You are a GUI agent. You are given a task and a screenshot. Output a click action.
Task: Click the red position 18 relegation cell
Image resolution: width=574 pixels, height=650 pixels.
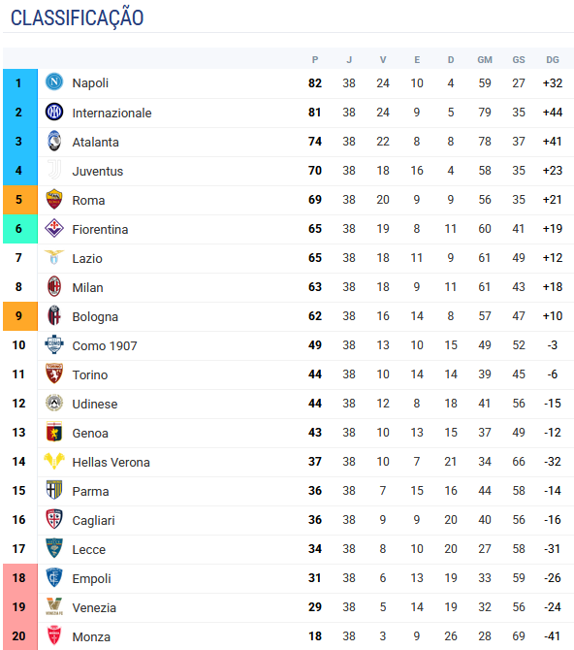click(x=20, y=578)
